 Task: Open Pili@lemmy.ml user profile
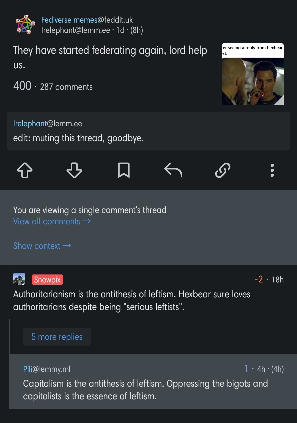47,369
